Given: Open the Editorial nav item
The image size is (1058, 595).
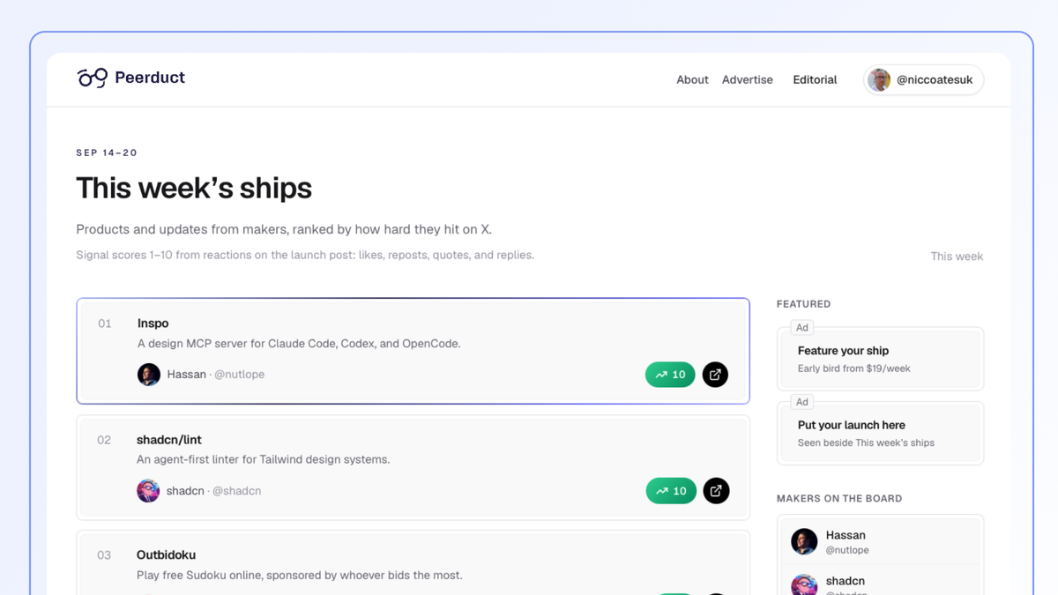Looking at the screenshot, I should [x=815, y=79].
